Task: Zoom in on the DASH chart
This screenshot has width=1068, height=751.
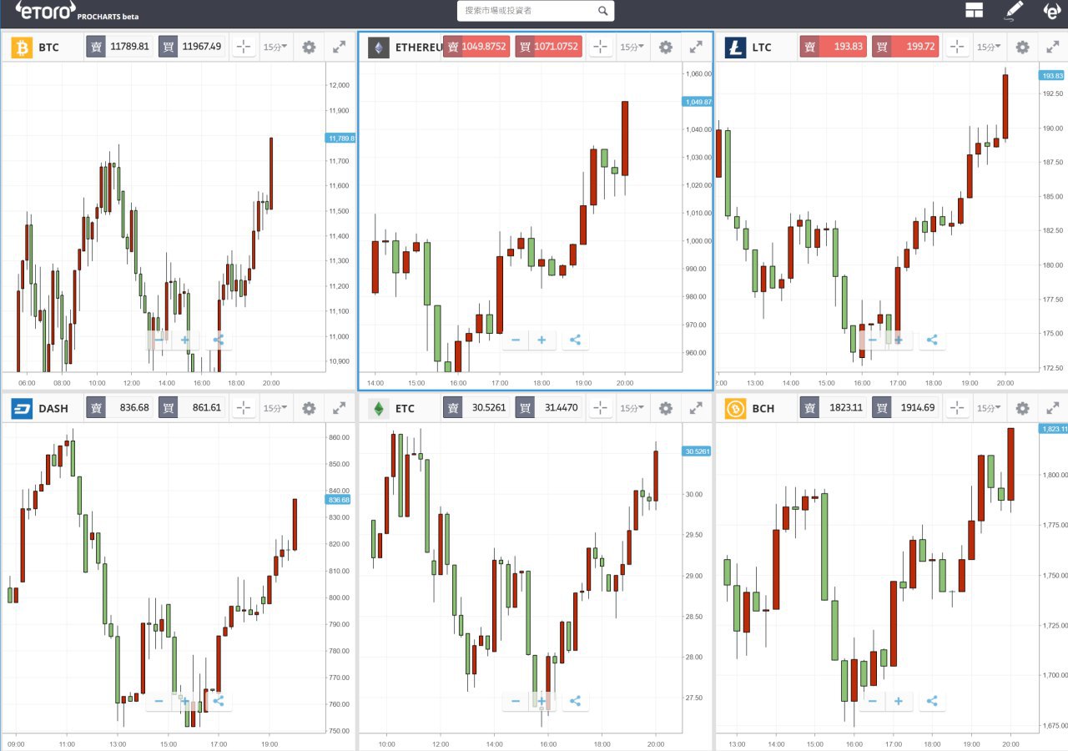Action: 184,701
